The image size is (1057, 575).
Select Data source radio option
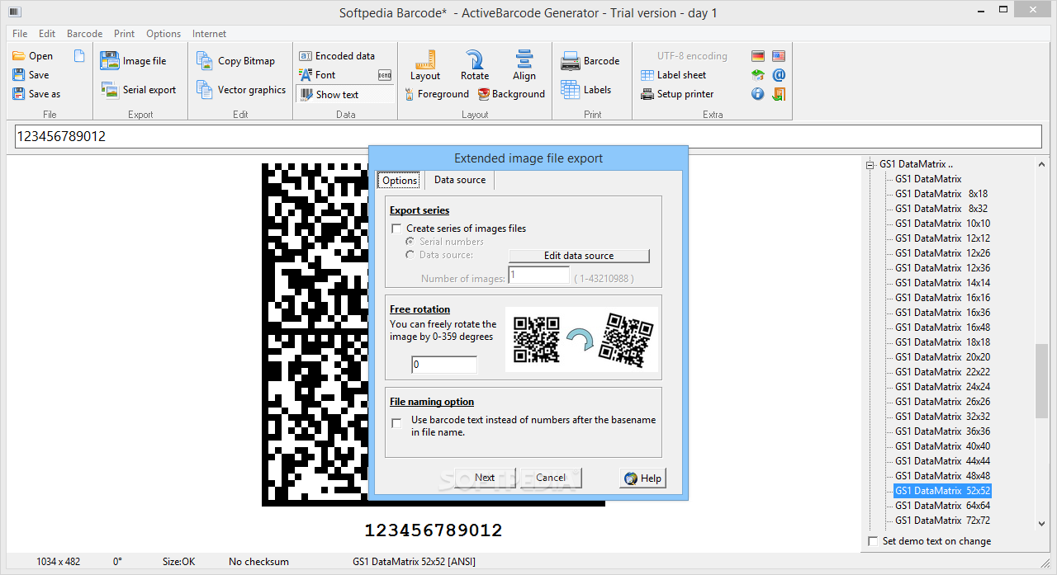(x=410, y=255)
